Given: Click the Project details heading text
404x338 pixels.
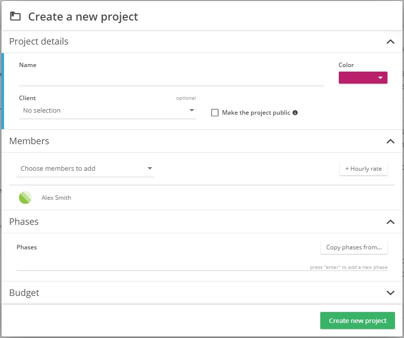Looking at the screenshot, I should pos(39,41).
